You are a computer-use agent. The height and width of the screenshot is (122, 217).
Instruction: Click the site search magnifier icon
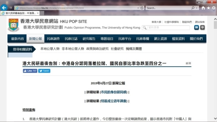click(x=144, y=28)
